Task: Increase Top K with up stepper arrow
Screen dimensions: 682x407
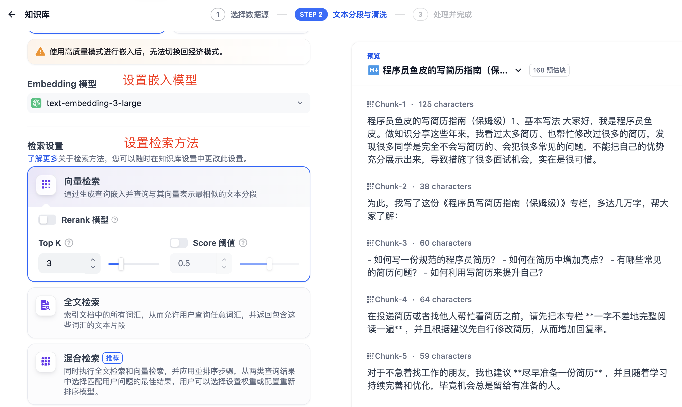Action: pos(93,259)
